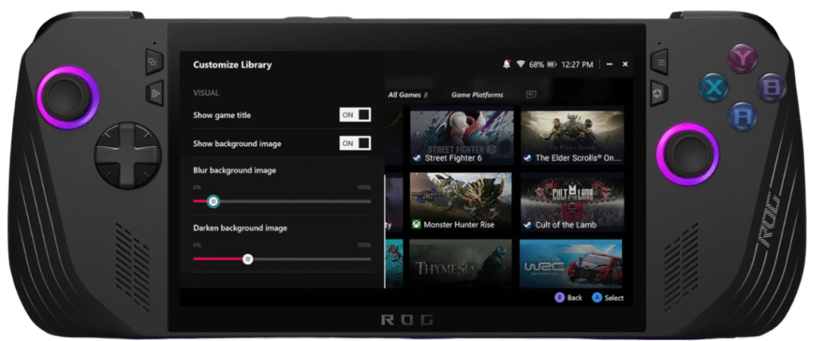Click the Darken background image slider handle
The height and width of the screenshot is (341, 824).
[x=248, y=259]
